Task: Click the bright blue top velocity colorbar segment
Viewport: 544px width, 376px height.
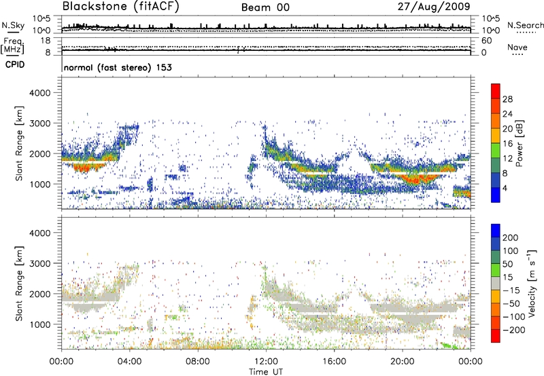Action: 496,231
